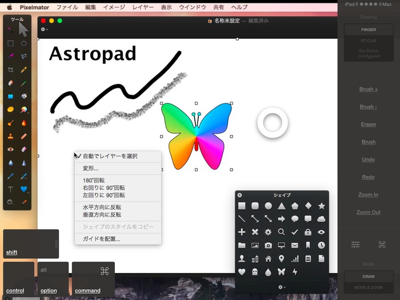The width and height of the screenshot is (400, 300).
Task: Select the Elliptical Marquee tool
Action: click(24, 43)
